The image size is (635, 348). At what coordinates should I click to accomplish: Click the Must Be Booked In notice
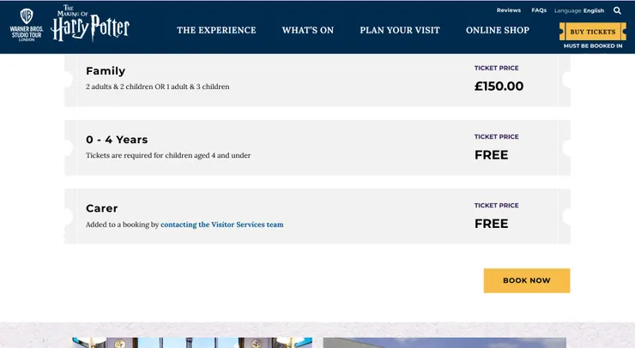tap(592, 46)
